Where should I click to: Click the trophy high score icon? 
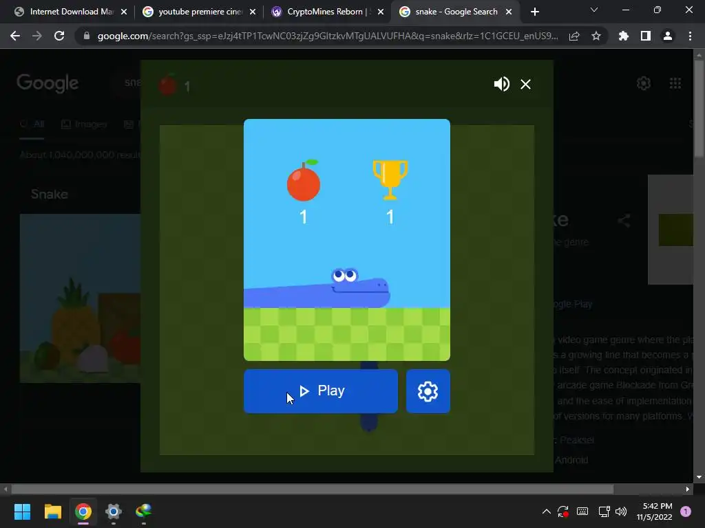tap(390, 179)
